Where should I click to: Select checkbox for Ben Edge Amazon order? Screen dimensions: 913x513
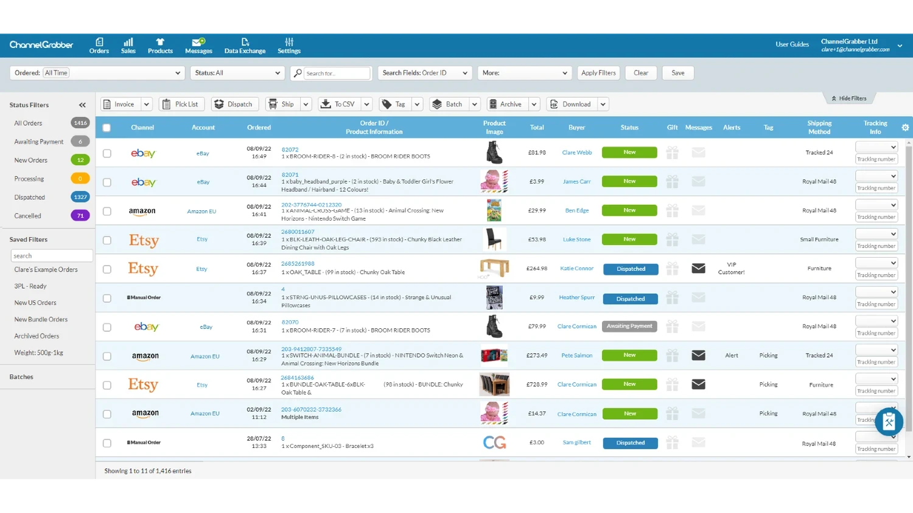[x=107, y=211]
